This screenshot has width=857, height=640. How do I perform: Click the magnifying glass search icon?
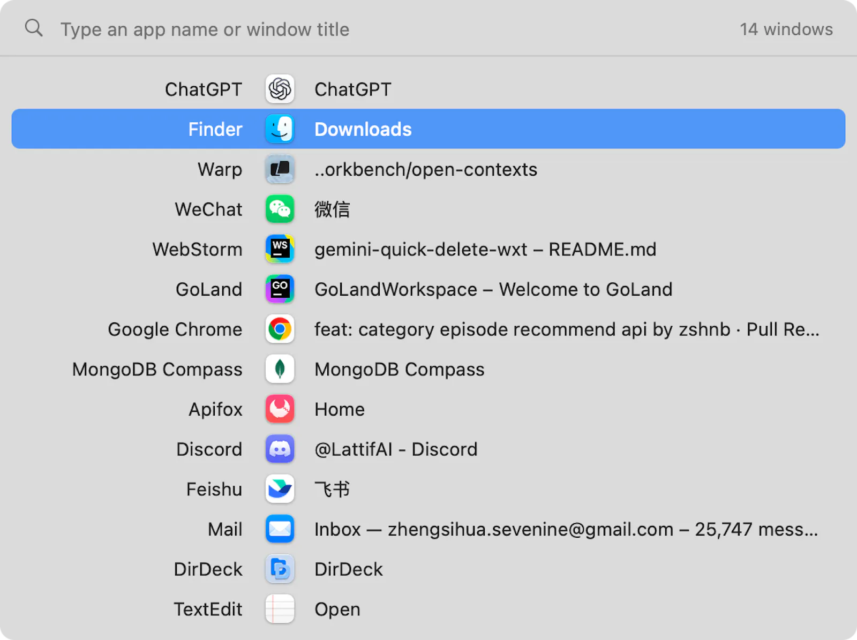tap(34, 28)
